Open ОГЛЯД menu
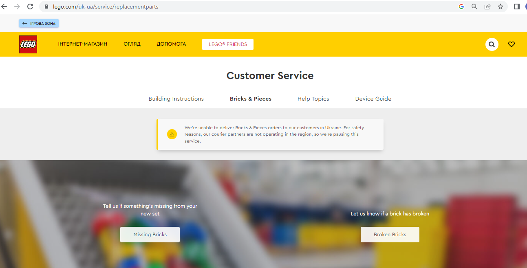 (x=132, y=44)
